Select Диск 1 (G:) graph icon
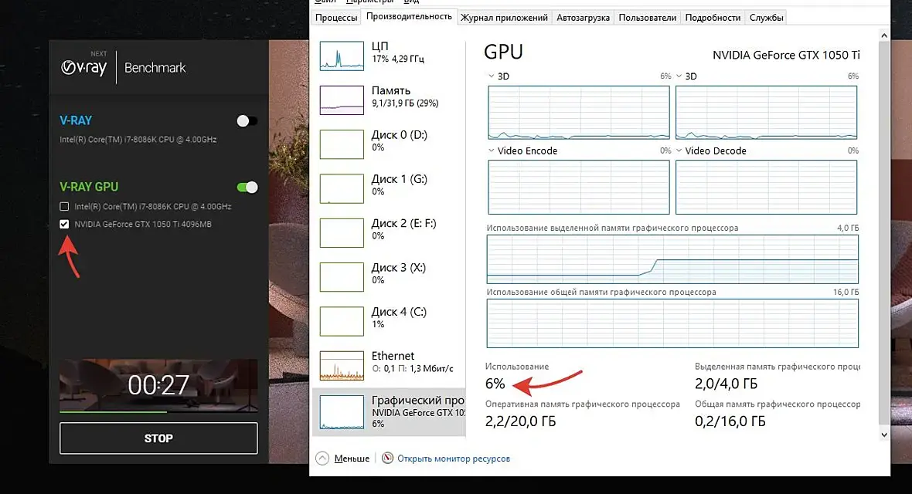Viewport: 912px width, 494px height. [x=342, y=189]
